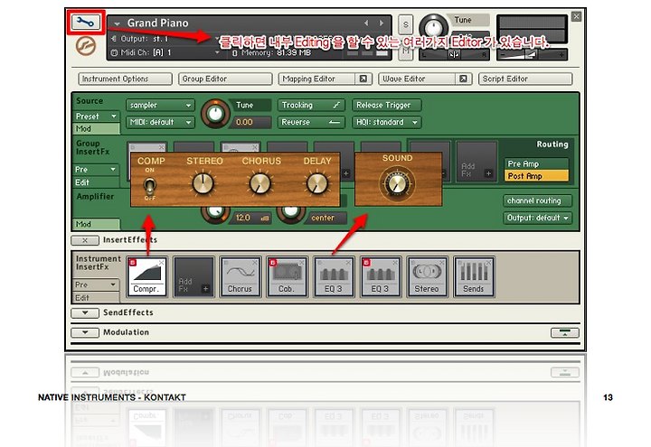Click the Tune value field 0.00
Image resolution: width=651 pixels, height=447 pixels.
tap(250, 122)
